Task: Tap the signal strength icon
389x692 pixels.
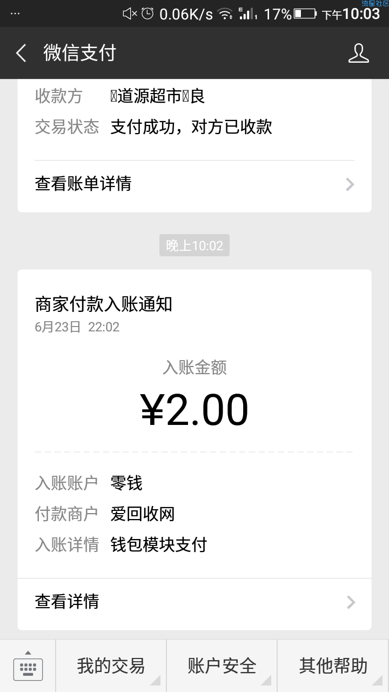Action: (247, 14)
